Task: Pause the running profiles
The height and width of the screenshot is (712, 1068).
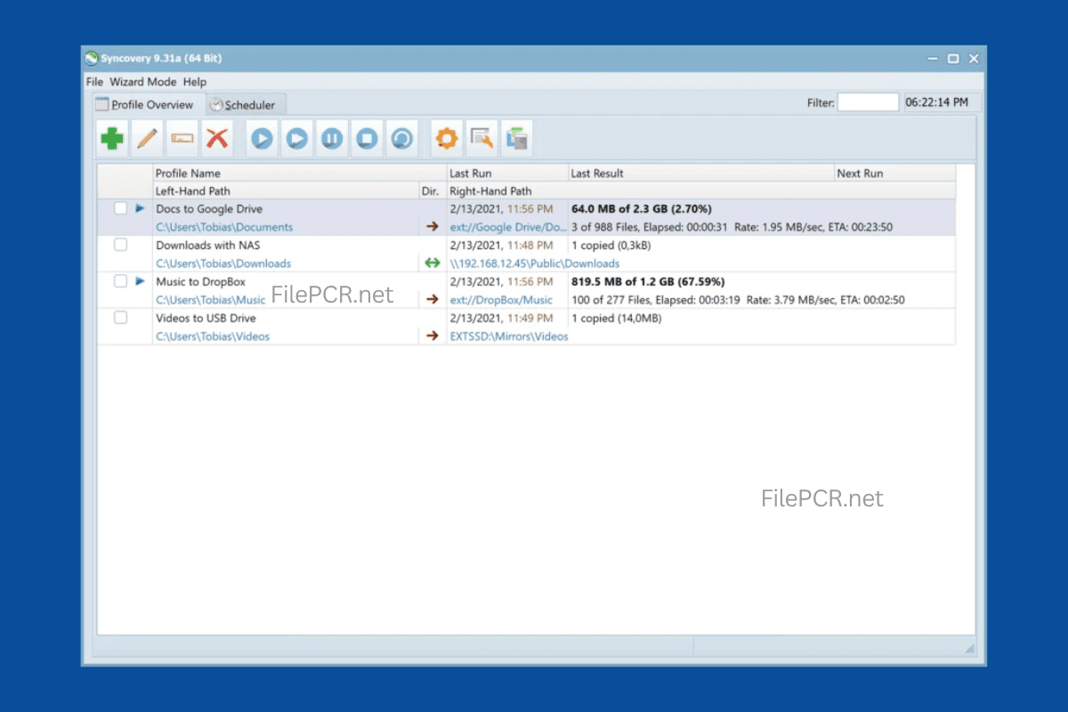Action: coord(332,139)
